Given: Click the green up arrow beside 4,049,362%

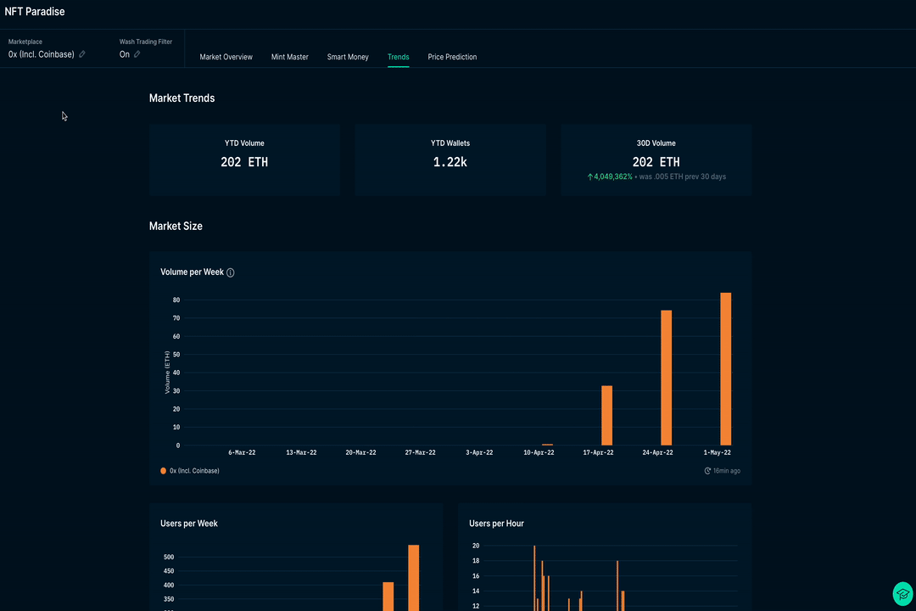Looking at the screenshot, I should tap(590, 177).
